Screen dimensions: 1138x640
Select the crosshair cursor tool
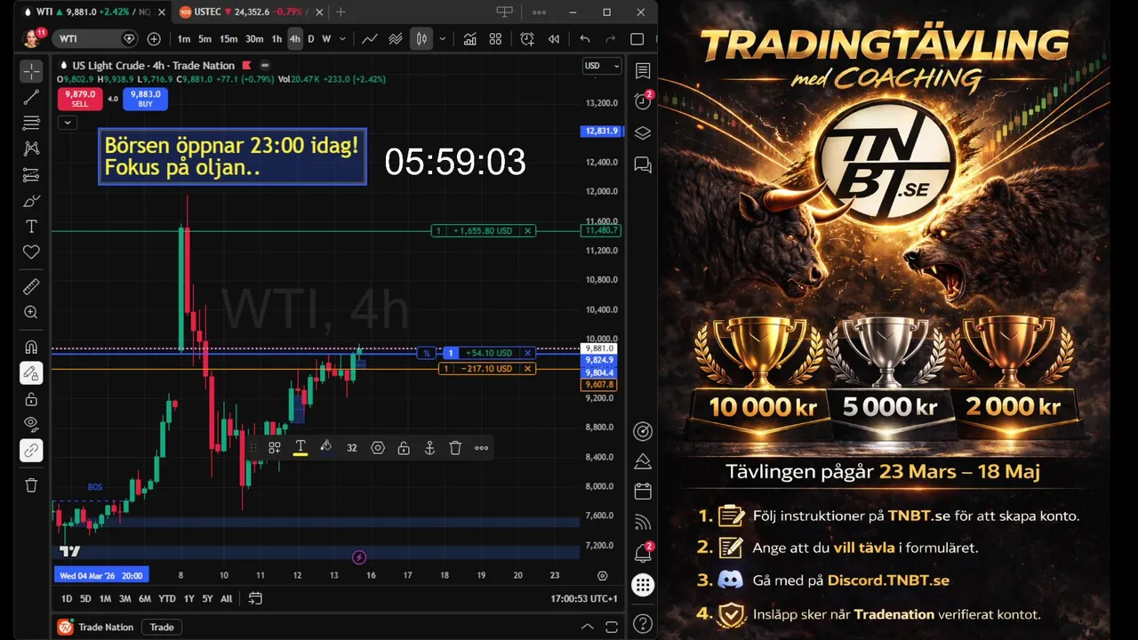(31, 71)
